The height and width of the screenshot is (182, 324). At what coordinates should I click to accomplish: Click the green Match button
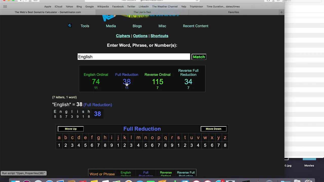click(x=199, y=57)
